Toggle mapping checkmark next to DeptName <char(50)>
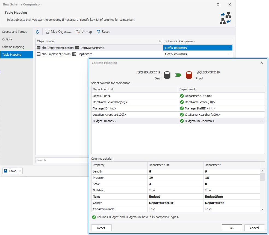 pyautogui.click(x=182, y=102)
